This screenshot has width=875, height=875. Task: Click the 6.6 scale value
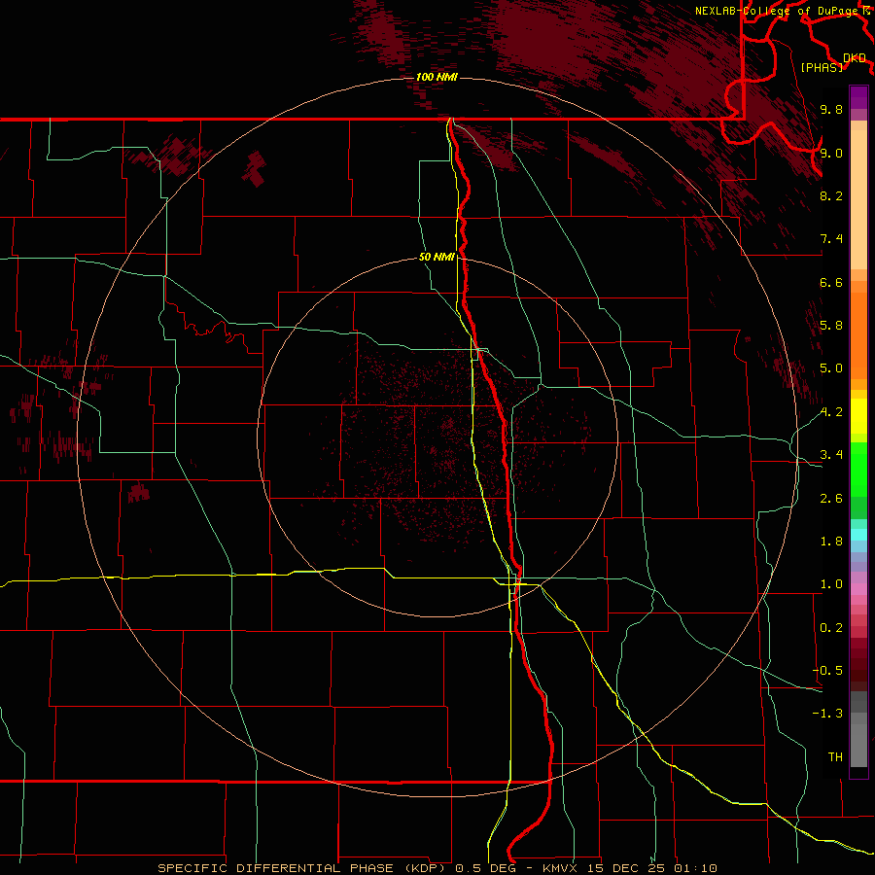pos(831,282)
